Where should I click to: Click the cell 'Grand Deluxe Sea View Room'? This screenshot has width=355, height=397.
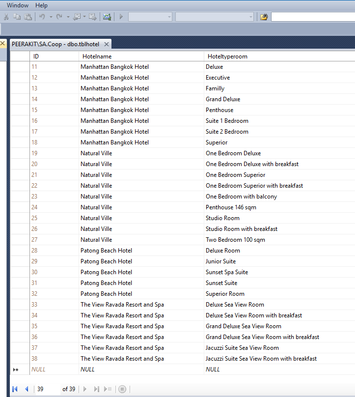click(x=279, y=326)
